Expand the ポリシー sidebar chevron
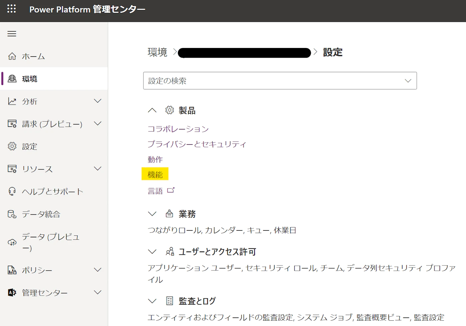 tap(98, 270)
